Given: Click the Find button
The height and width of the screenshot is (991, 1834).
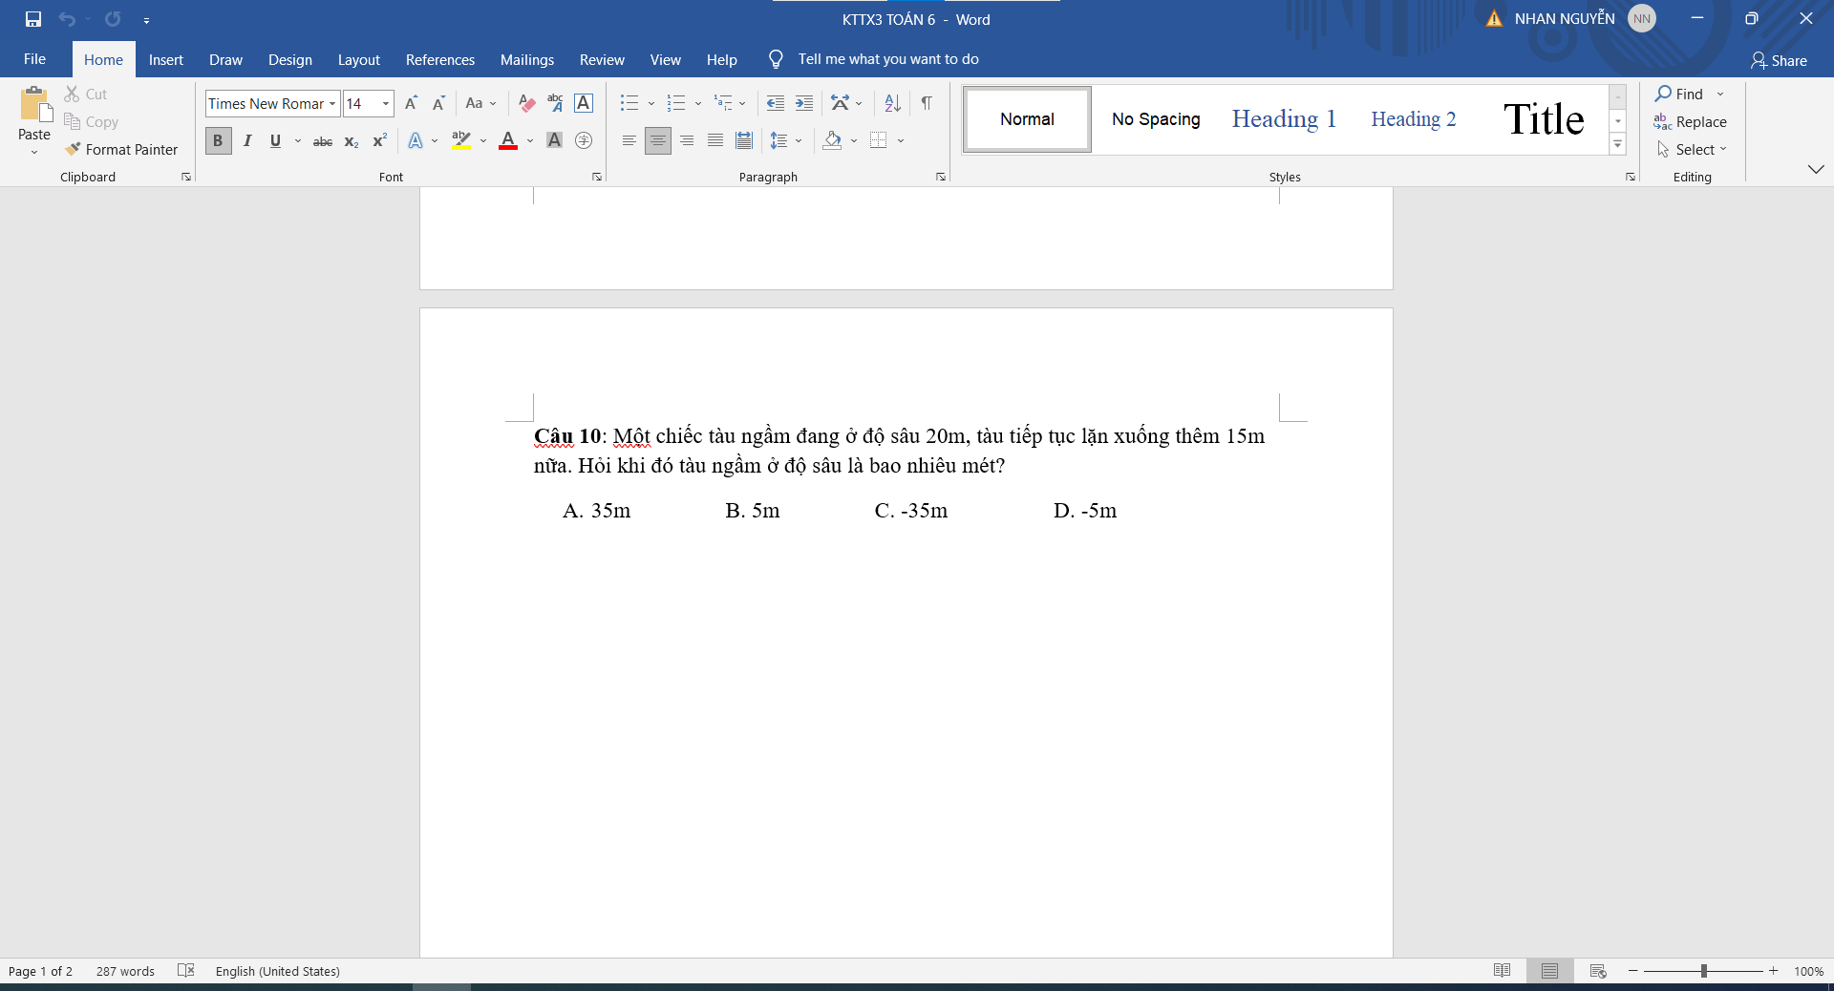Looking at the screenshot, I should click(x=1679, y=94).
